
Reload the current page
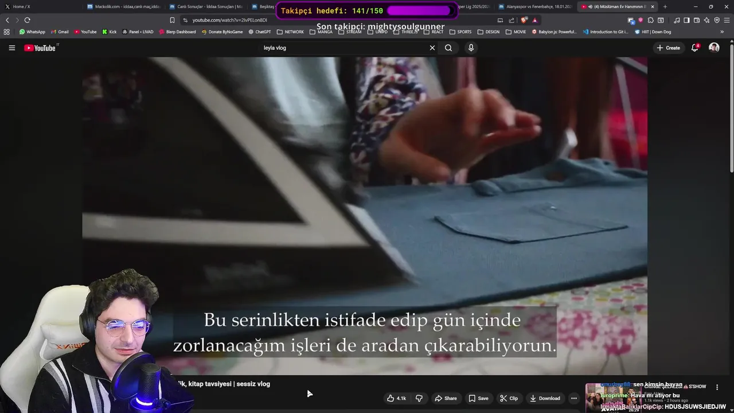(x=27, y=20)
